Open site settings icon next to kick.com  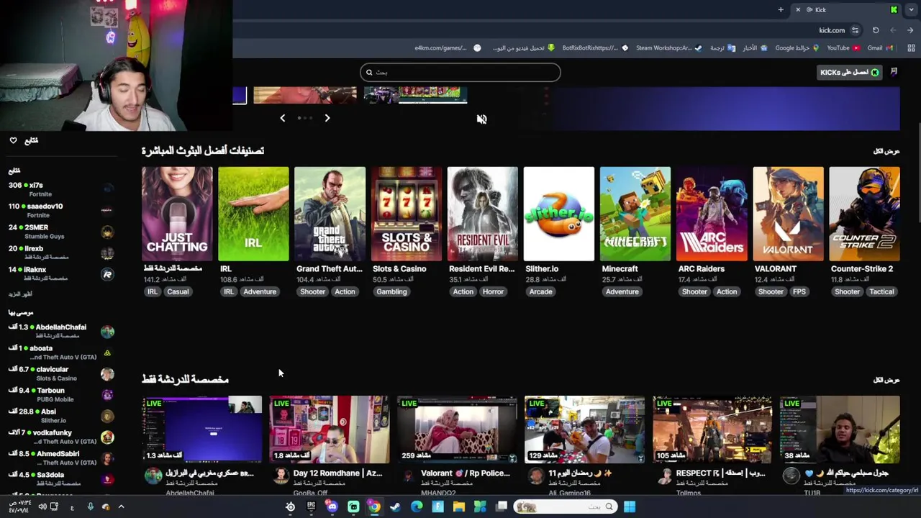pos(855,30)
